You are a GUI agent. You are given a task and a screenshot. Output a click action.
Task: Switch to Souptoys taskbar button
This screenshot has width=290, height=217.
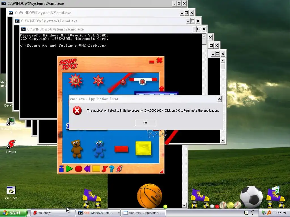tap(52, 213)
